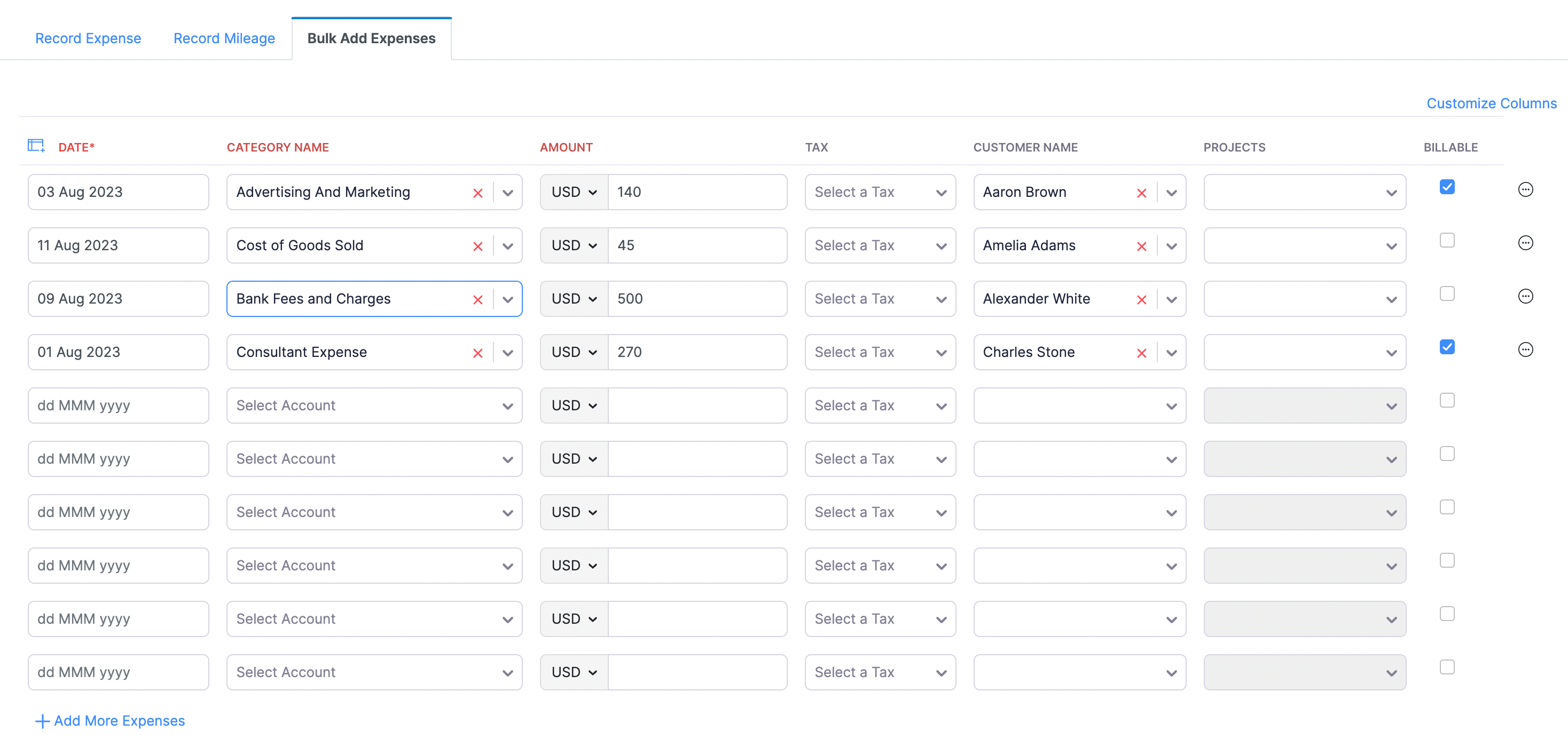Enable billable for the Cost of Goods Sold row
The height and width of the screenshot is (747, 1568).
point(1447,241)
